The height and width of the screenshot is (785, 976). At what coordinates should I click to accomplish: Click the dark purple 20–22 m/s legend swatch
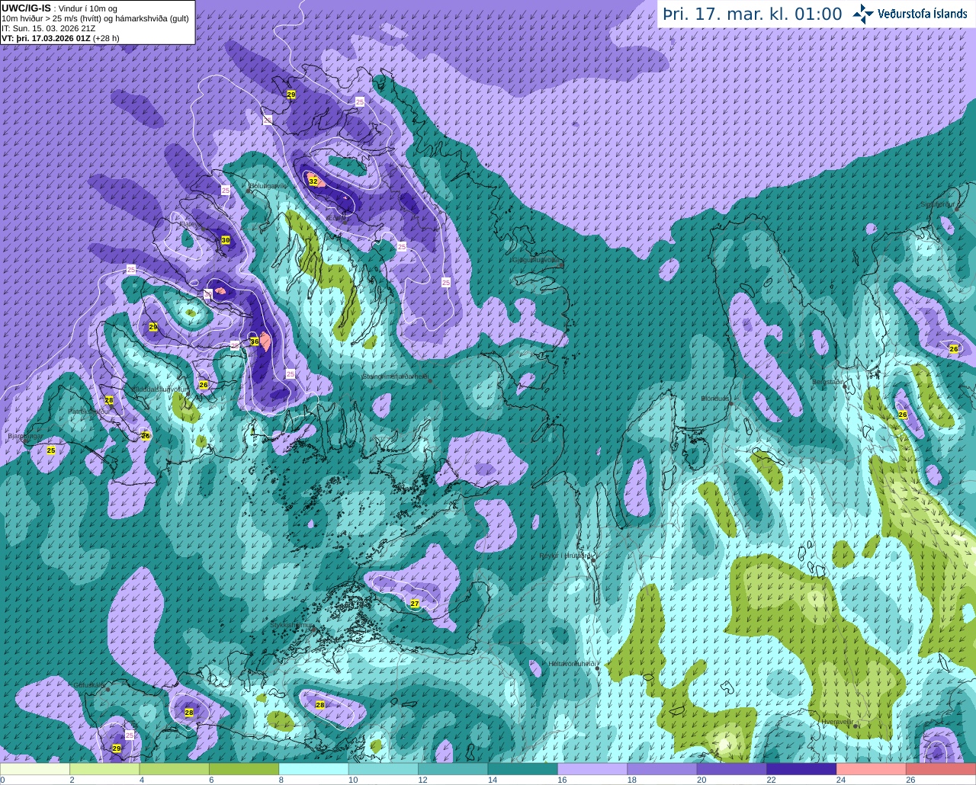tap(732, 769)
